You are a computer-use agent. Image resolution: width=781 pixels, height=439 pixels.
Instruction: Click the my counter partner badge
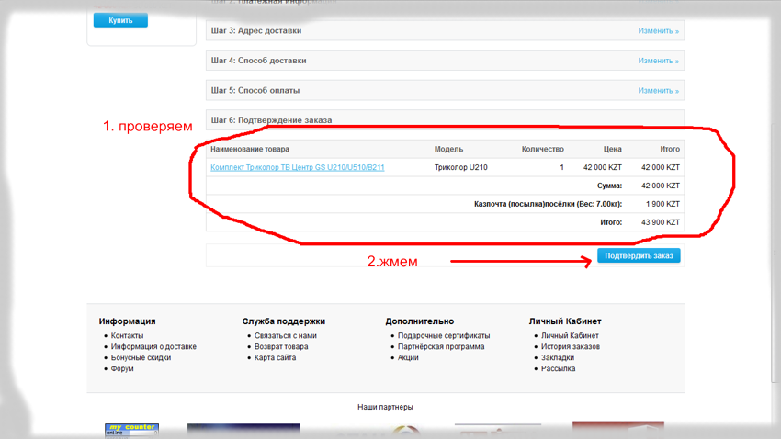coord(131,430)
